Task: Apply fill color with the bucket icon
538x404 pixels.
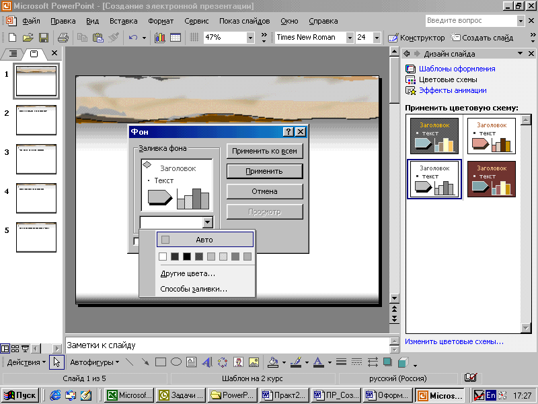Action: pyautogui.click(x=273, y=362)
